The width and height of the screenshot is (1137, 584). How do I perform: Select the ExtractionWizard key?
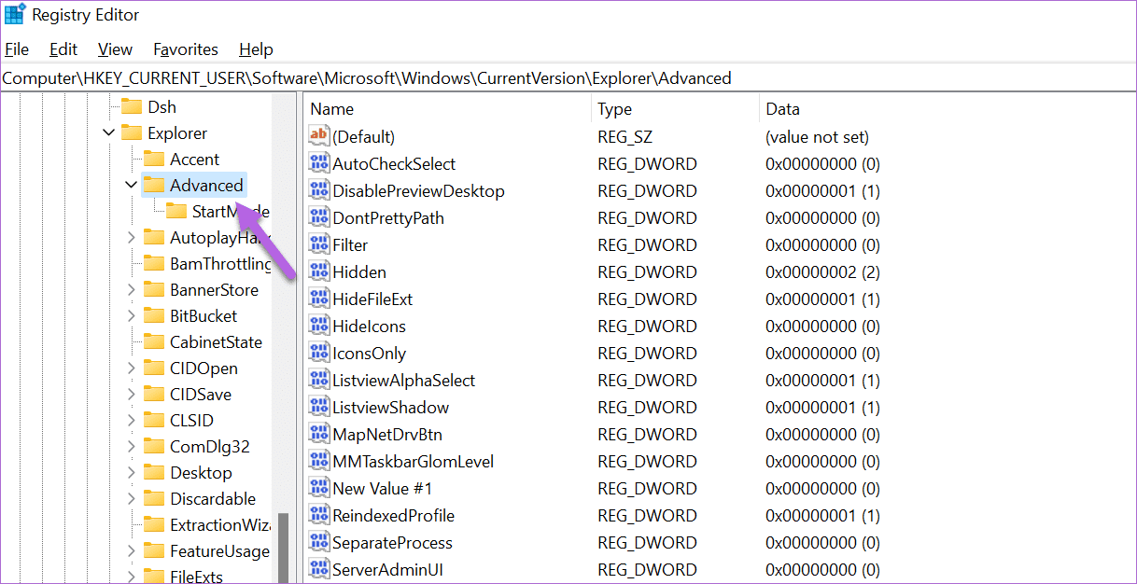click(220, 525)
